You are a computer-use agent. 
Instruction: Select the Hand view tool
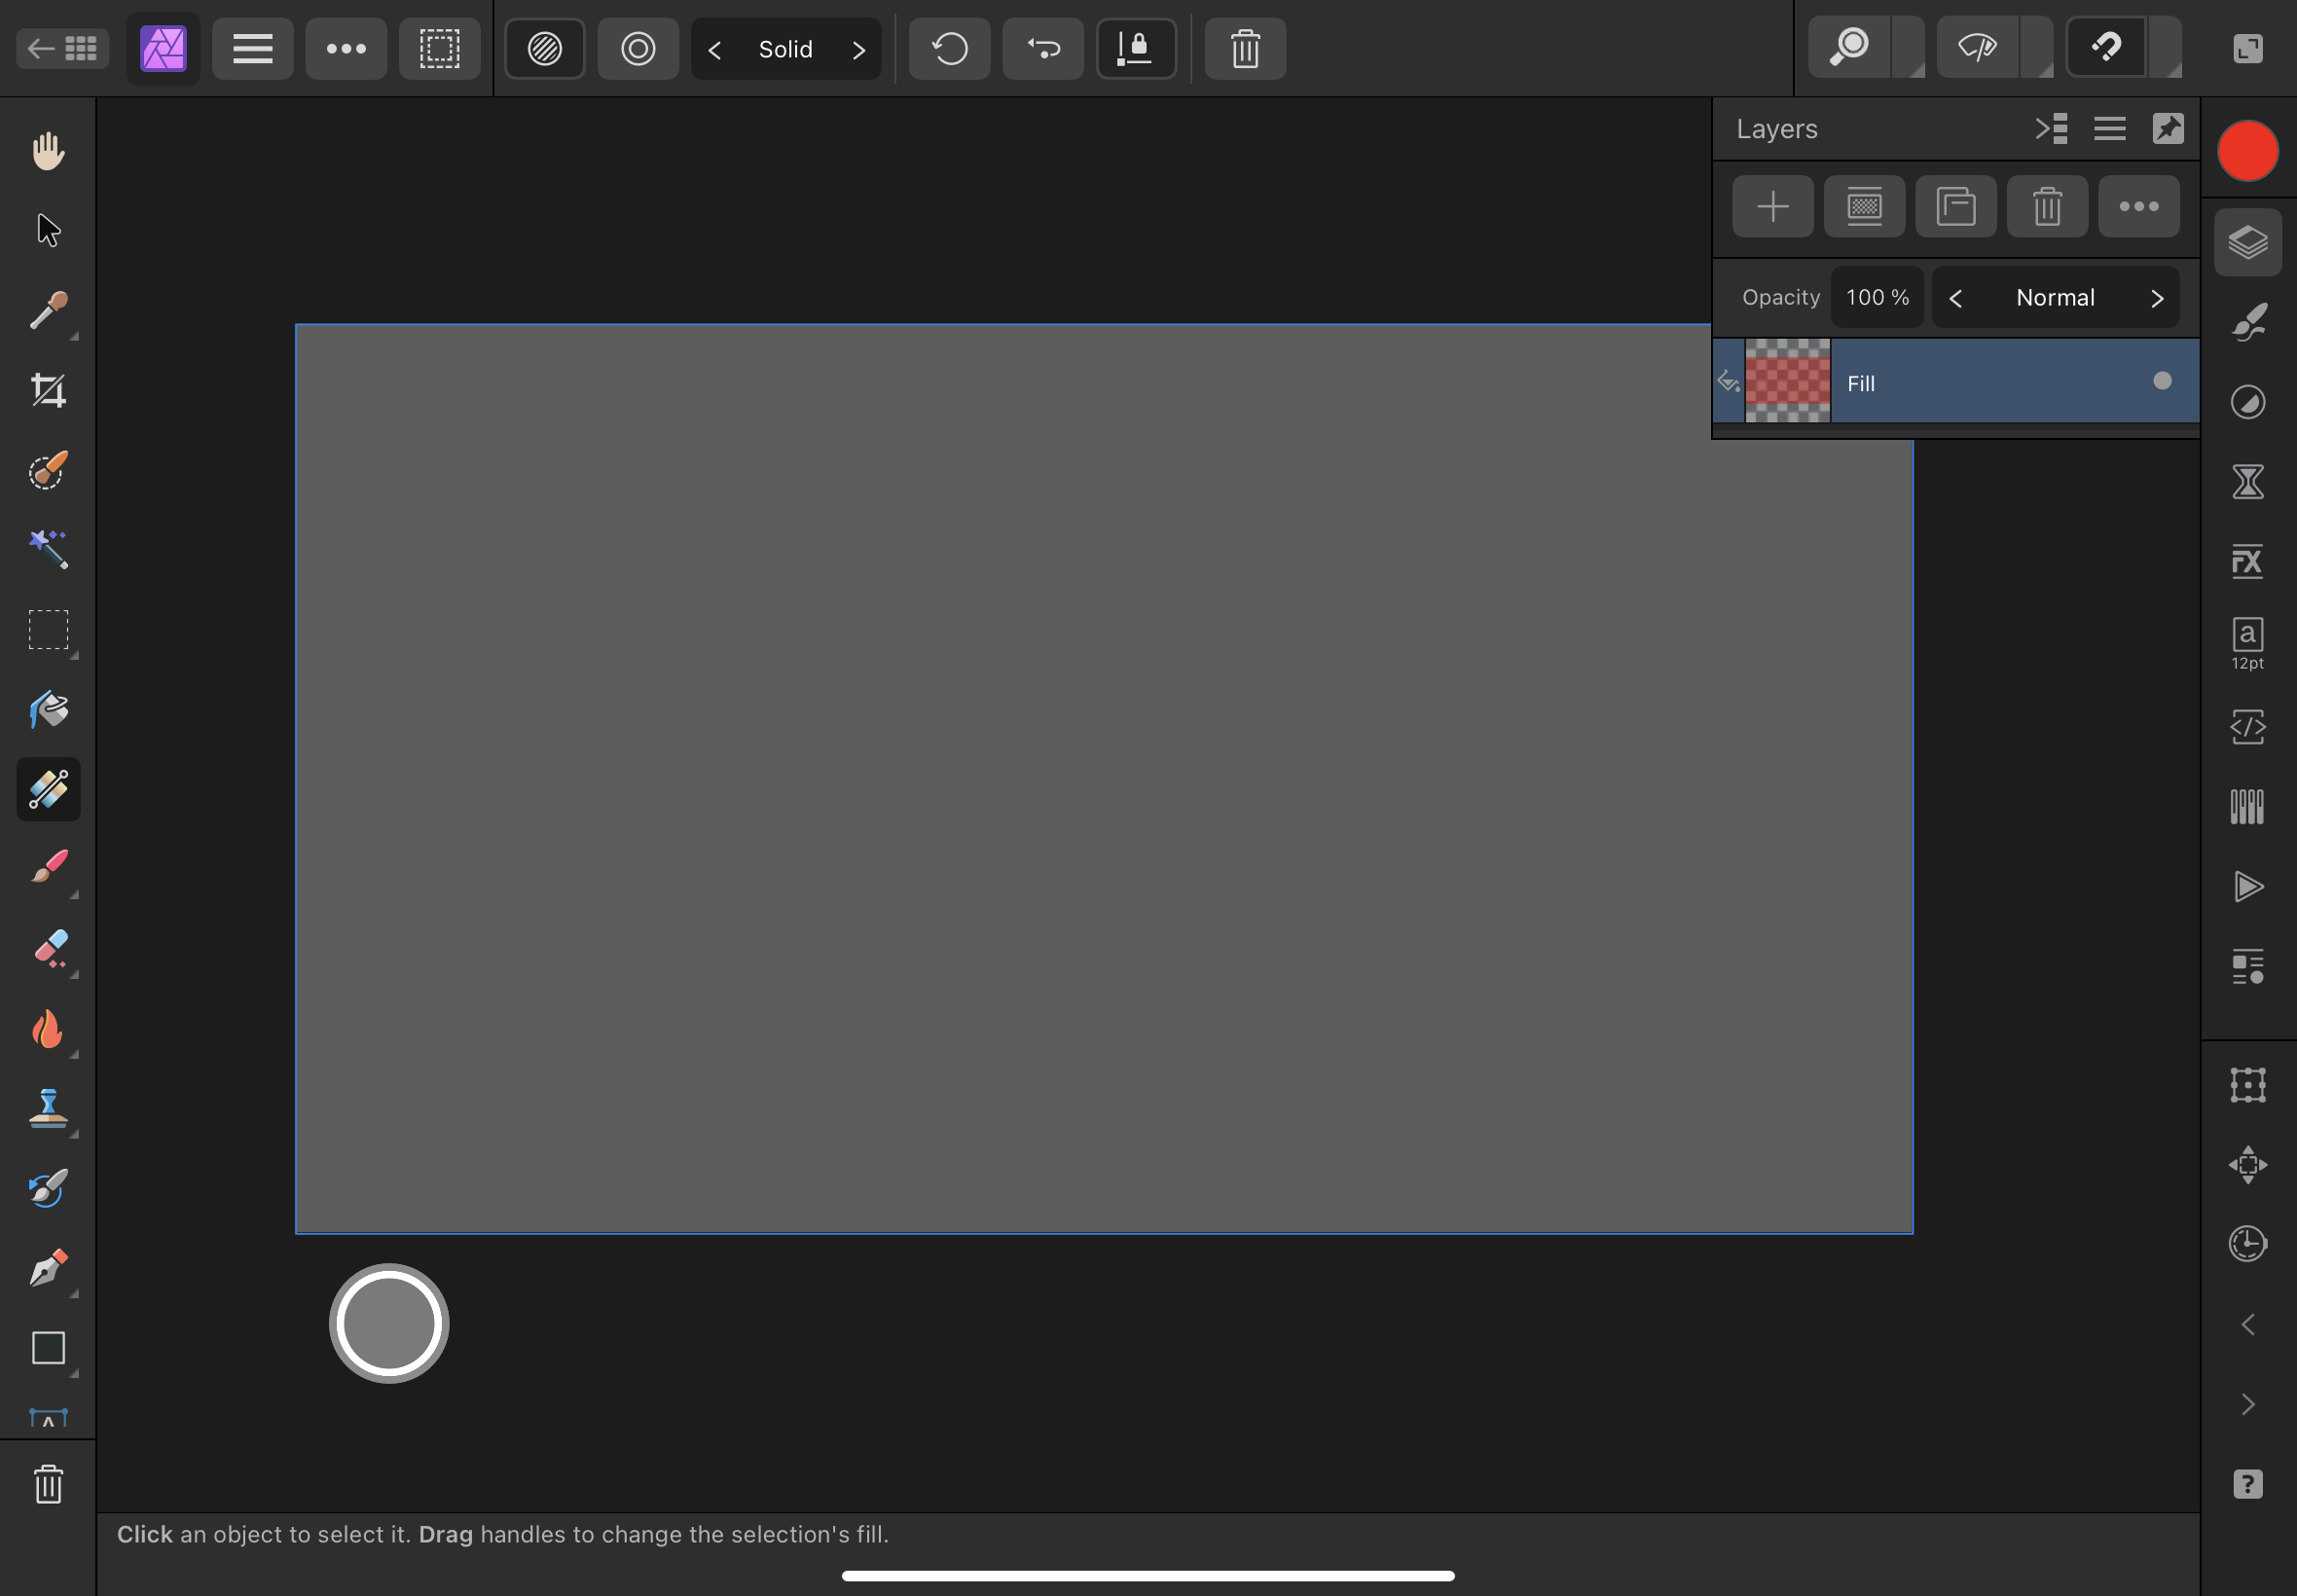click(x=47, y=151)
